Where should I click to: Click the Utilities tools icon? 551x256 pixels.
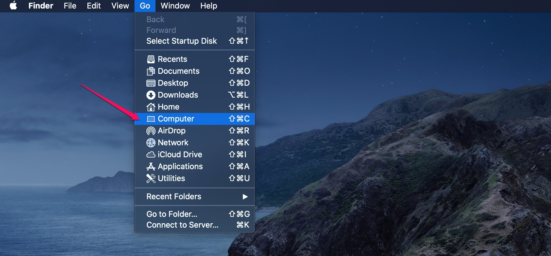pyautogui.click(x=151, y=178)
